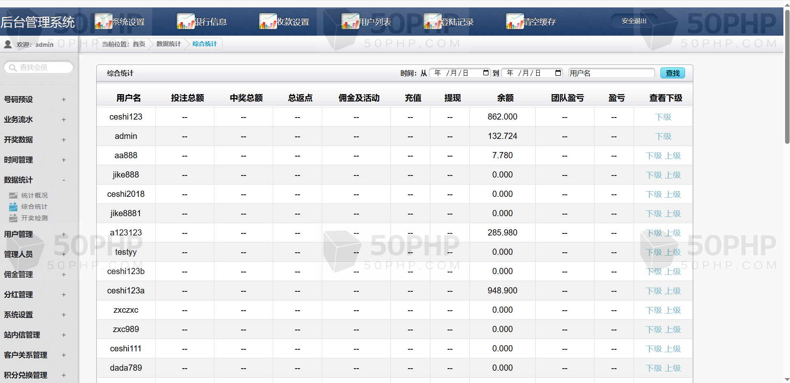This screenshot has height=383, width=790.
Task: Click the 登陆记录 chart icon
Action: [x=432, y=21]
